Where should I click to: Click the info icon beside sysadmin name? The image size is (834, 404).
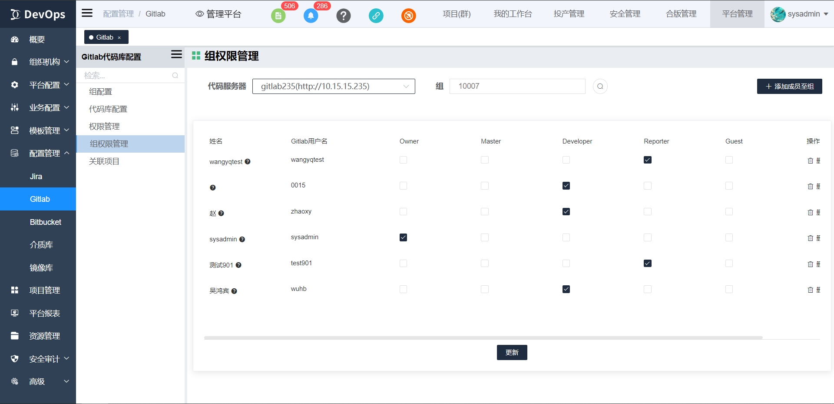pyautogui.click(x=242, y=239)
